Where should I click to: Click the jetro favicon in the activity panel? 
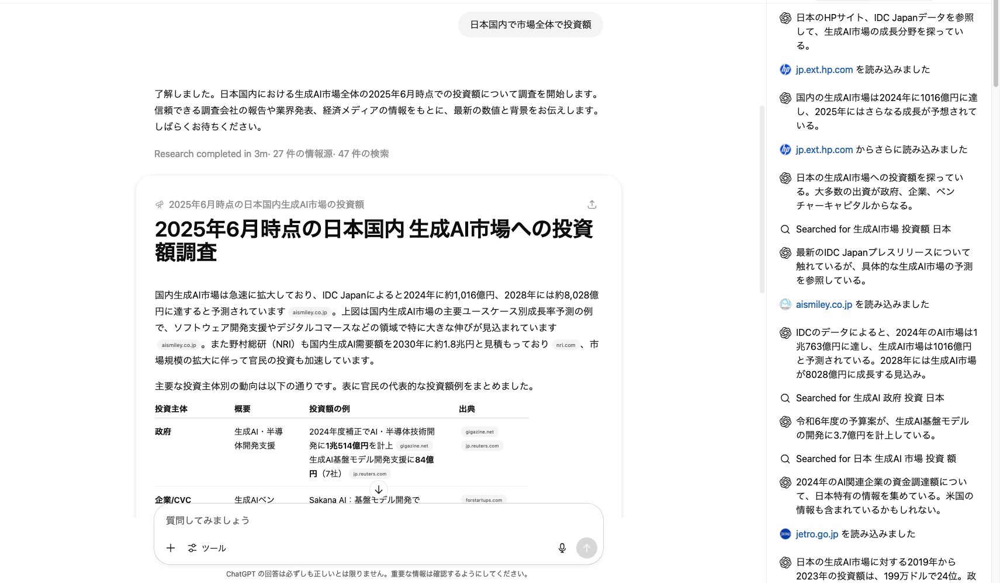[x=784, y=533]
